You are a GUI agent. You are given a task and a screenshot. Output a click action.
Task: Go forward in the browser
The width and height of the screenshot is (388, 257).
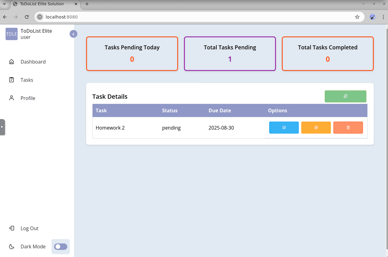(x=16, y=17)
